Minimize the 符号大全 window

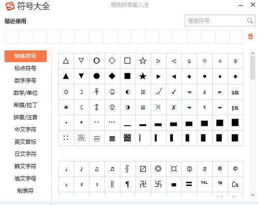[x=241, y=5]
